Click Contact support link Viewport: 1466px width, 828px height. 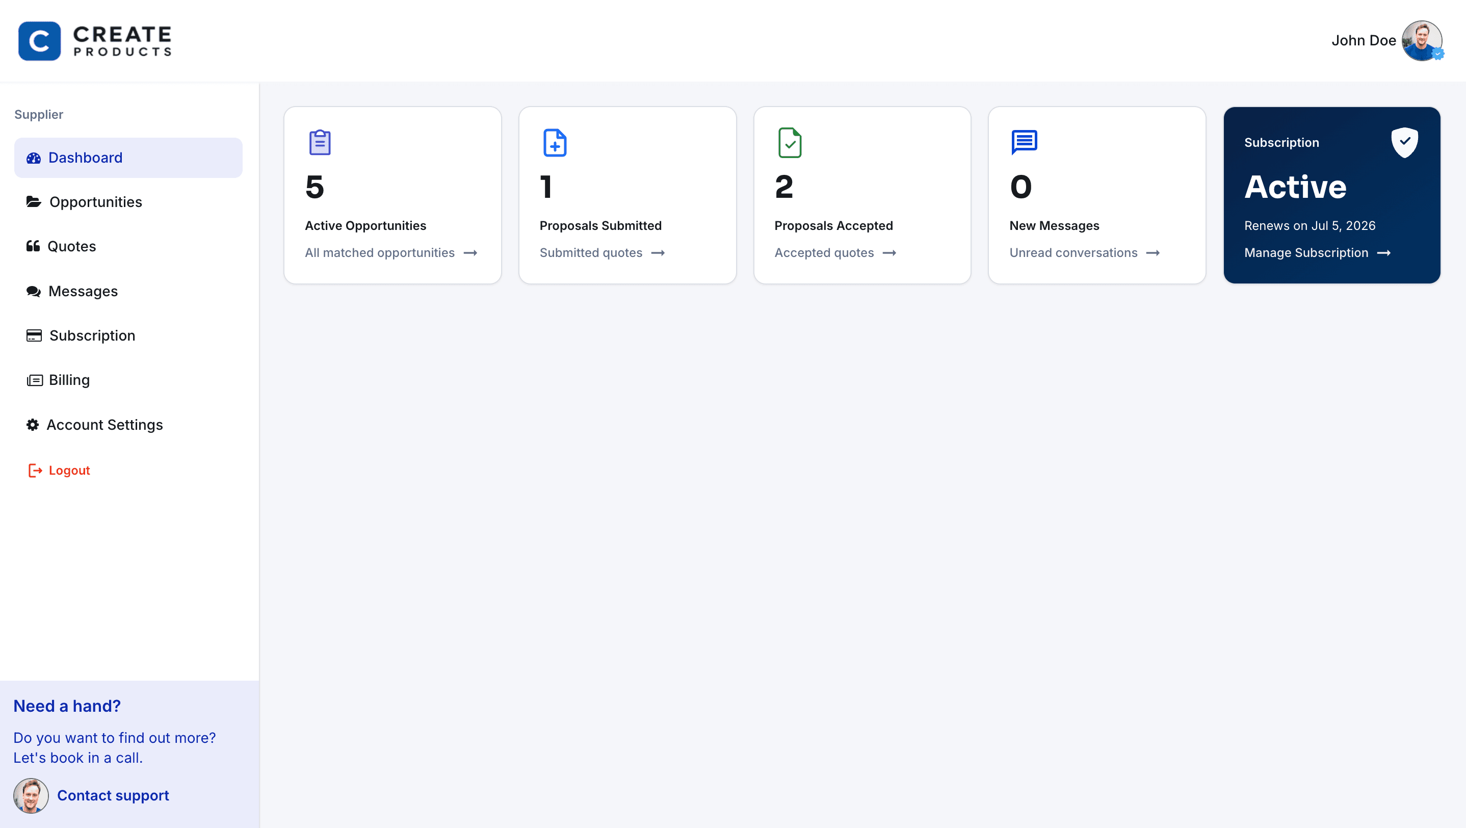[113, 796]
